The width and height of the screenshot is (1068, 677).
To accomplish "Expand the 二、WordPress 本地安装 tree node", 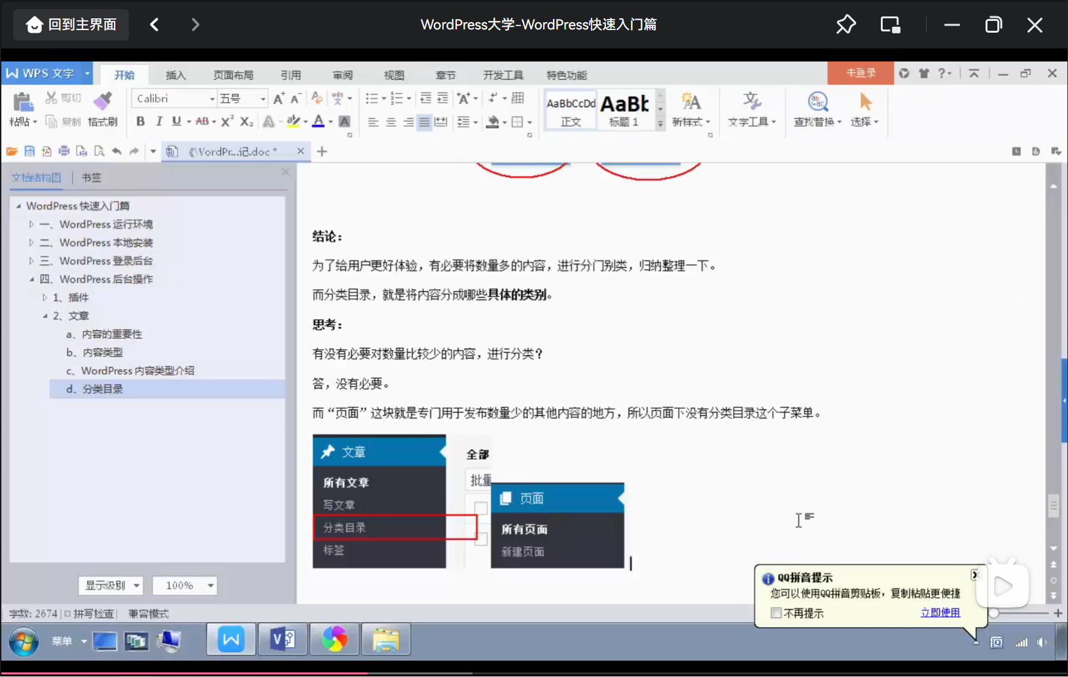I will [x=31, y=243].
